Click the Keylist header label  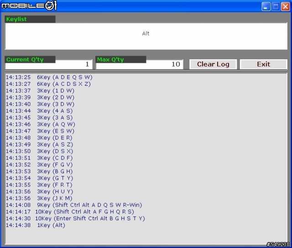pyautogui.click(x=30, y=19)
